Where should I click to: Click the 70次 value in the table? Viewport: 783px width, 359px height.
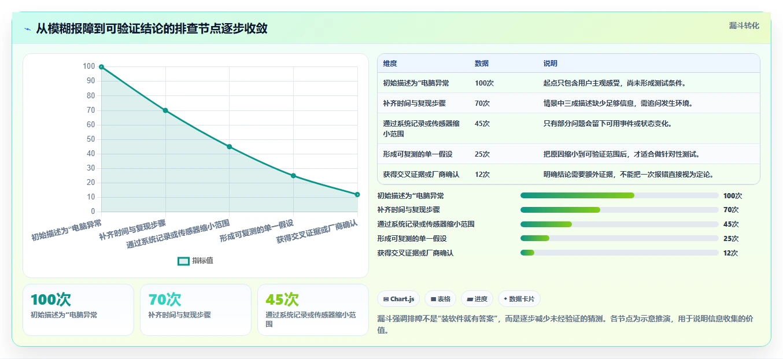[482, 103]
